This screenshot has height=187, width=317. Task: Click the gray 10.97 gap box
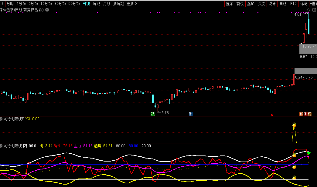[308, 48]
